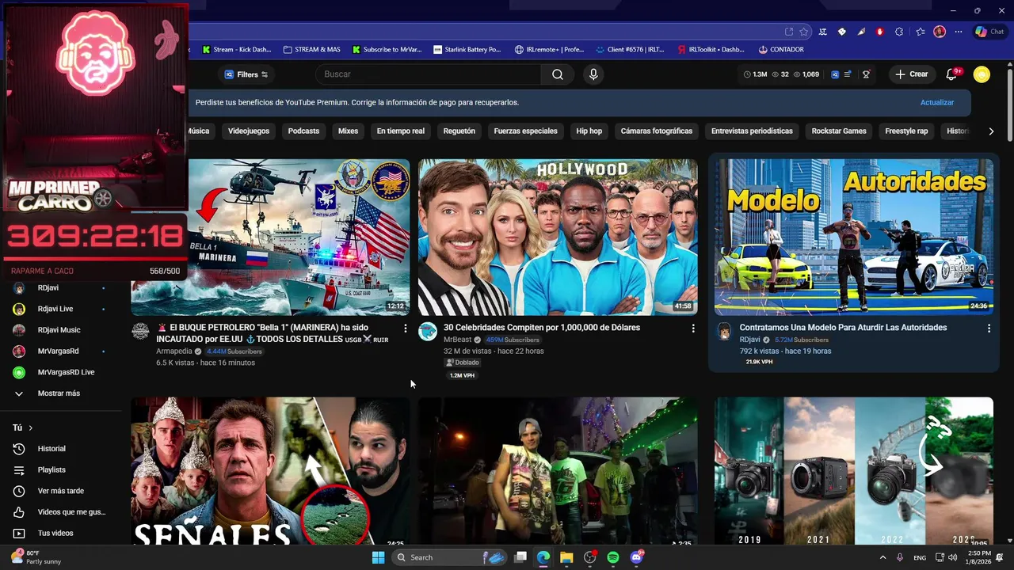Start voice search with microphone icon
Viewport: 1014px width, 570px height.
[x=593, y=74]
